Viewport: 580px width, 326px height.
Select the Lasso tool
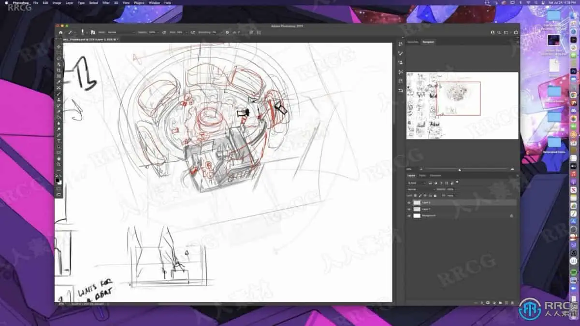pyautogui.click(x=59, y=58)
